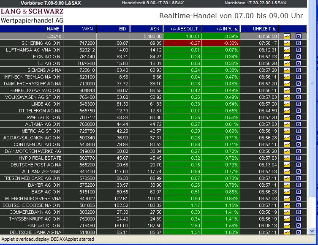
Task: Open chart icon for INFINEON TECH.AG
Action: pos(287,77)
